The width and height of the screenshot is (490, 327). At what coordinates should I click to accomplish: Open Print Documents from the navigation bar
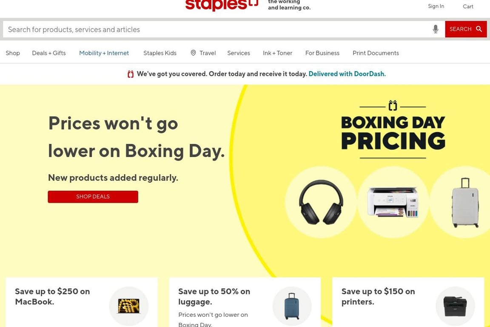click(376, 53)
